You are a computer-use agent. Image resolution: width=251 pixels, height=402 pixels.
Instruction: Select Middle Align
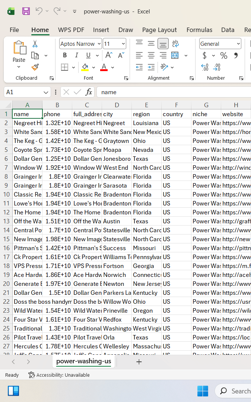[151, 44]
